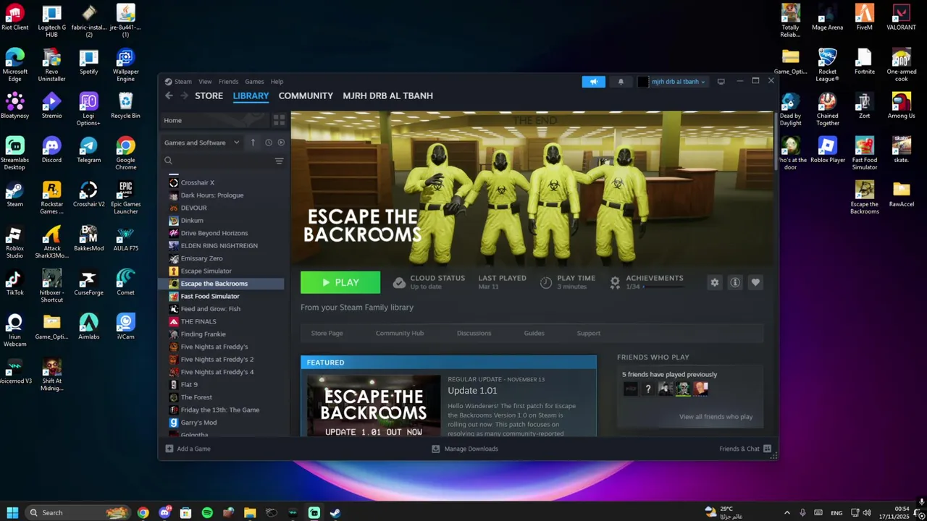Open VALORANT desktop shortcut

[x=901, y=17]
